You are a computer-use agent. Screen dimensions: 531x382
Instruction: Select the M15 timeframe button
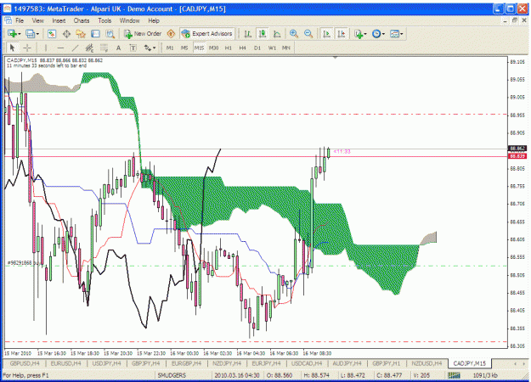point(199,48)
